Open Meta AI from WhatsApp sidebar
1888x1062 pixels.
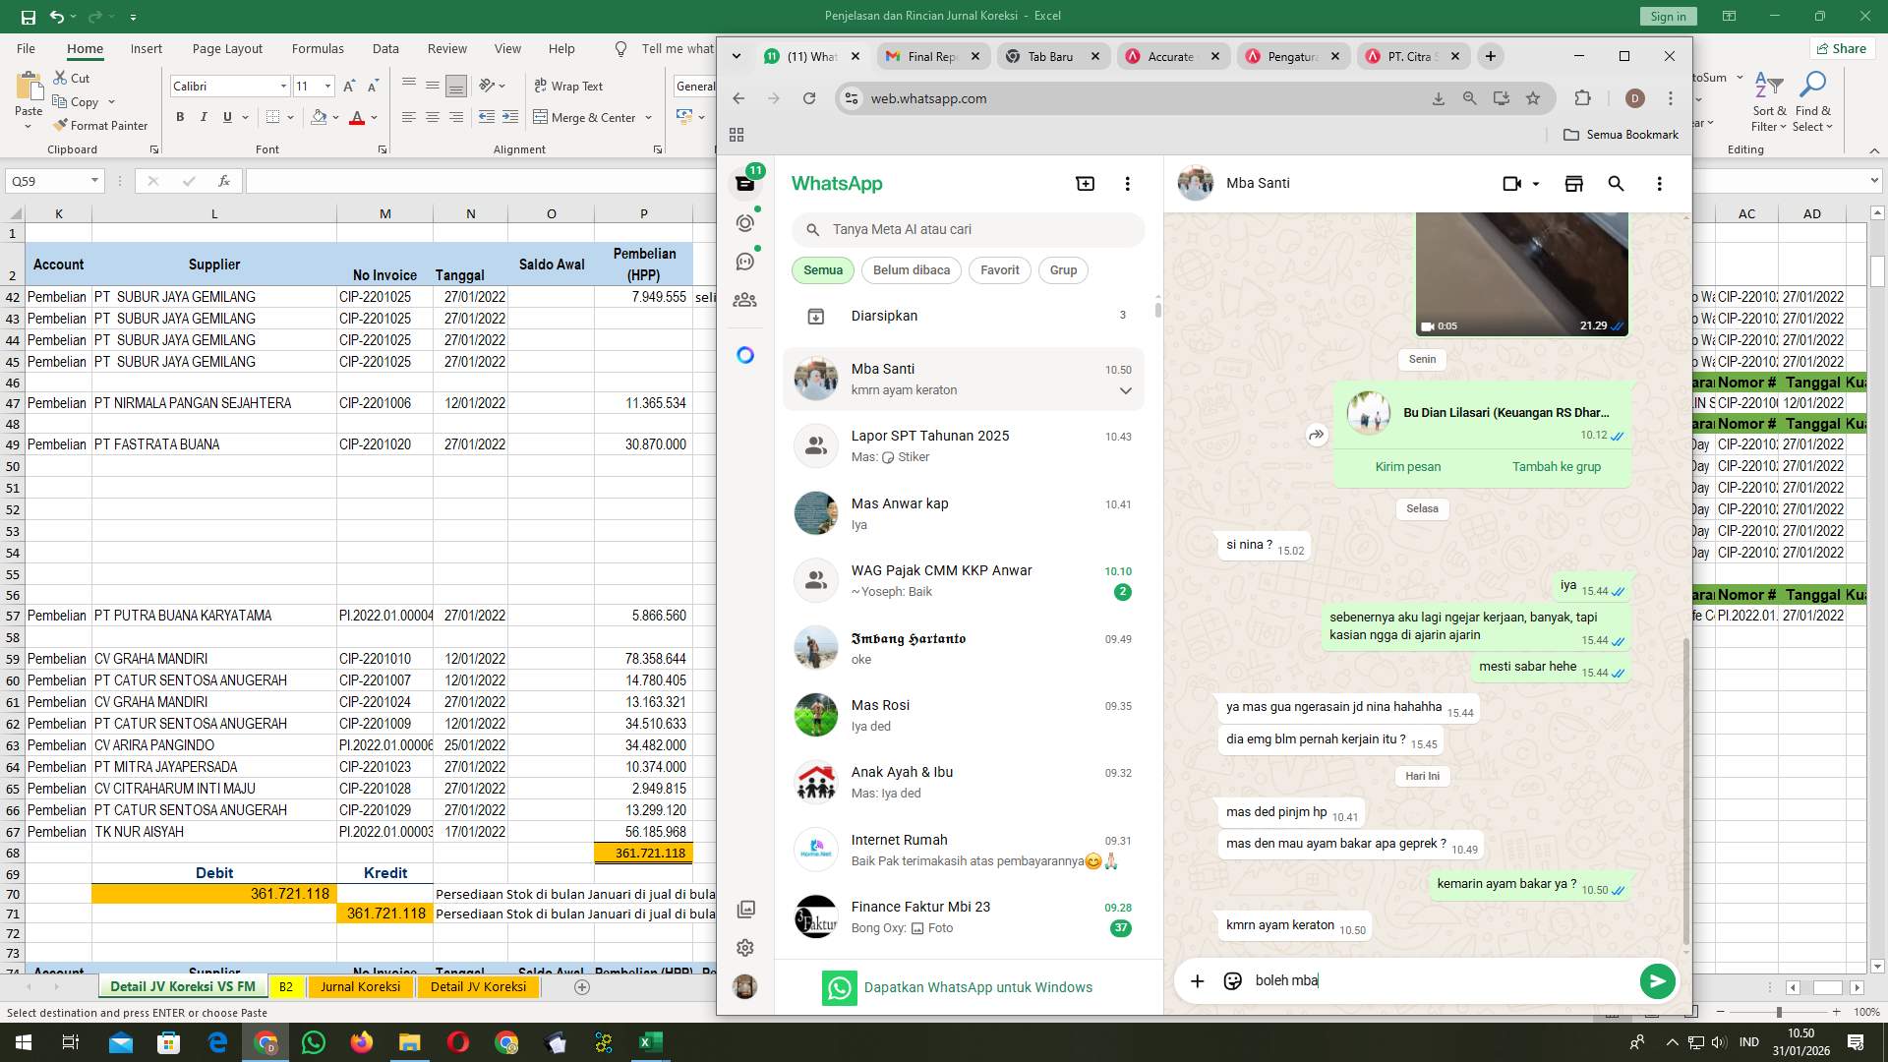tap(744, 354)
